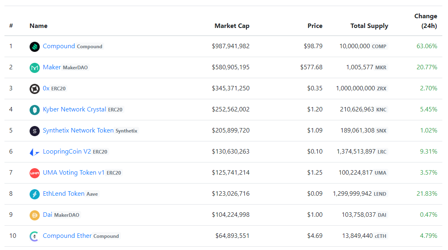
Task: Click the Synthetix tag label
Action: [x=126, y=131]
